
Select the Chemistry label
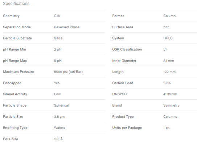coord(11,16)
